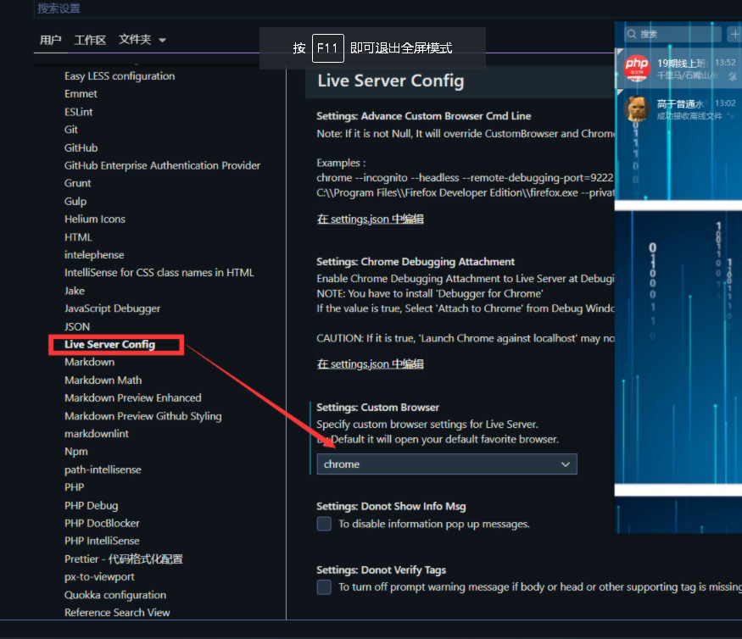Select intelephense in the settings list
Image resolution: width=742 pixels, height=639 pixels.
coord(94,255)
